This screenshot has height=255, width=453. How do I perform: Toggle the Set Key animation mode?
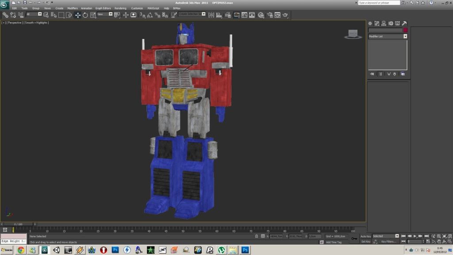click(366, 242)
